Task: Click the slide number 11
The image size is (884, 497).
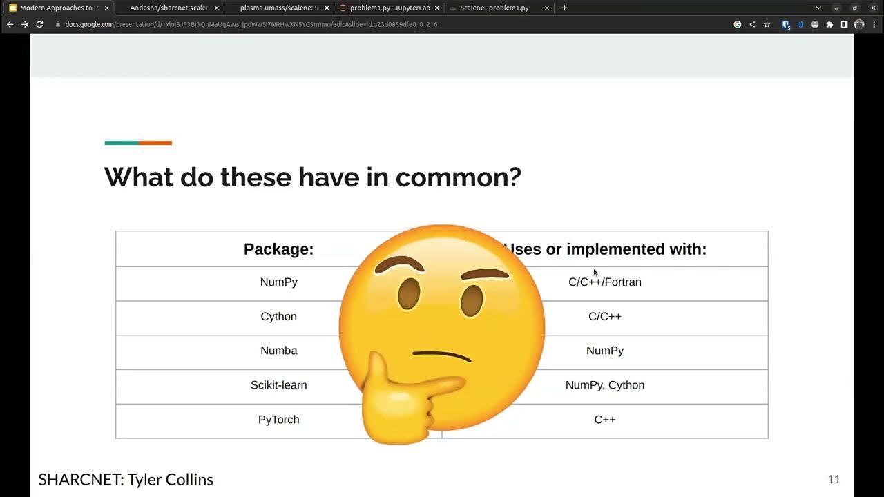Action: [834, 480]
